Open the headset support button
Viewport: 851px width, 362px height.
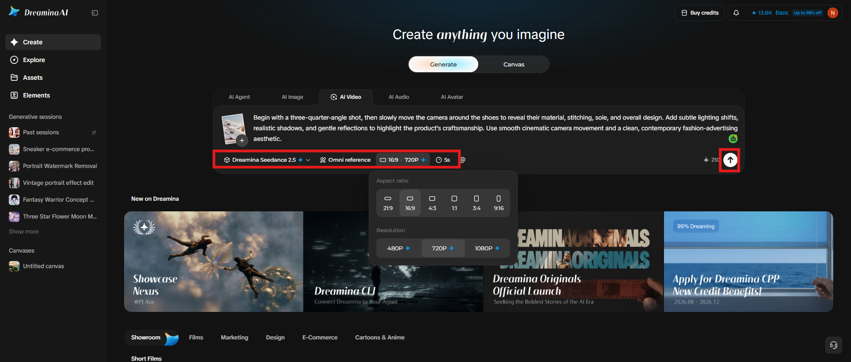833,345
